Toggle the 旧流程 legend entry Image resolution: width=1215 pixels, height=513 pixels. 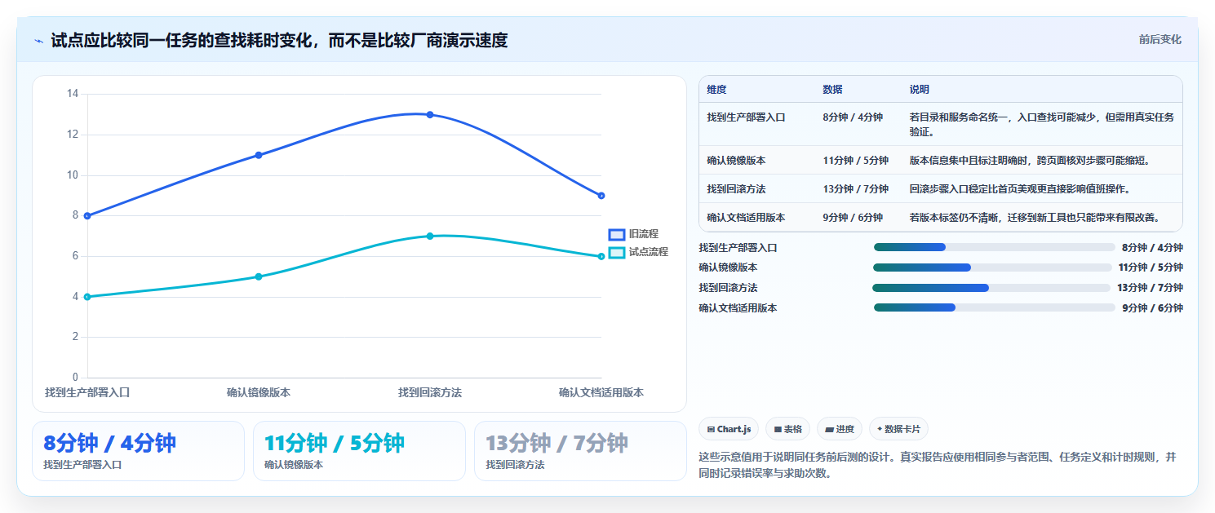point(634,234)
